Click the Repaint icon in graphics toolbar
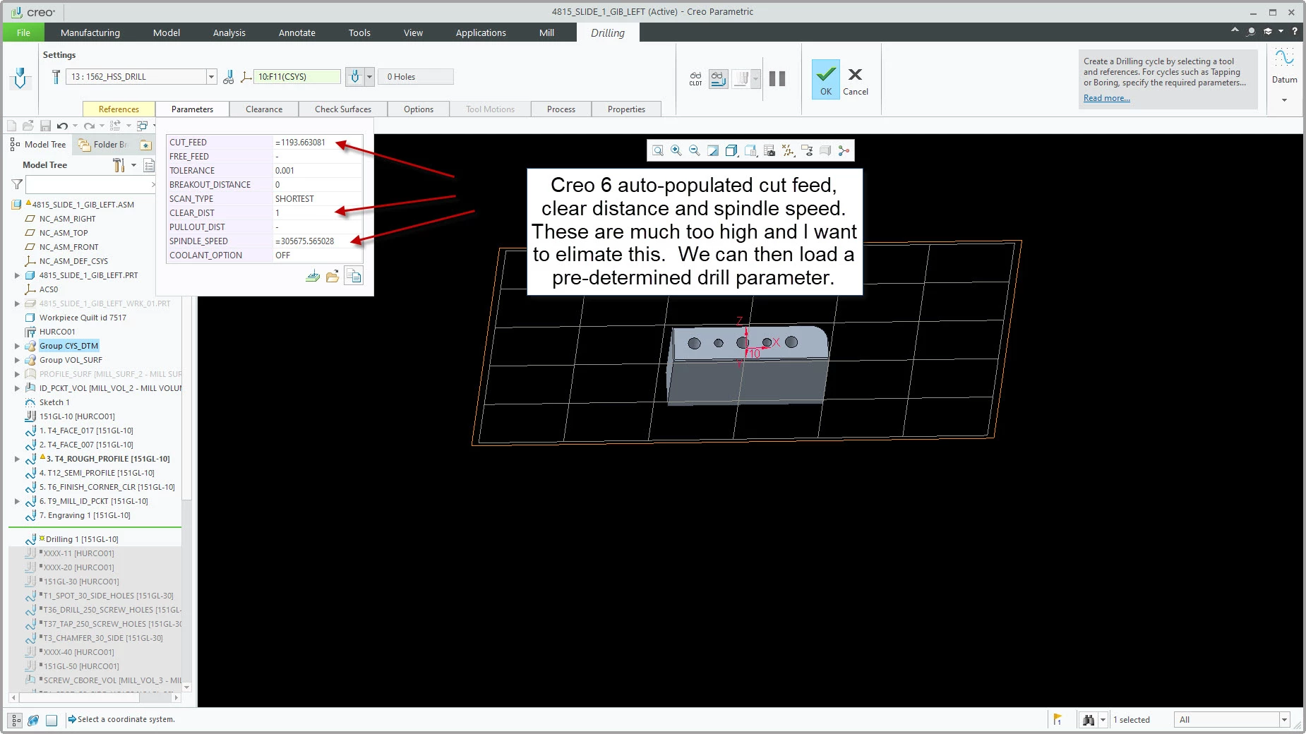 point(713,150)
